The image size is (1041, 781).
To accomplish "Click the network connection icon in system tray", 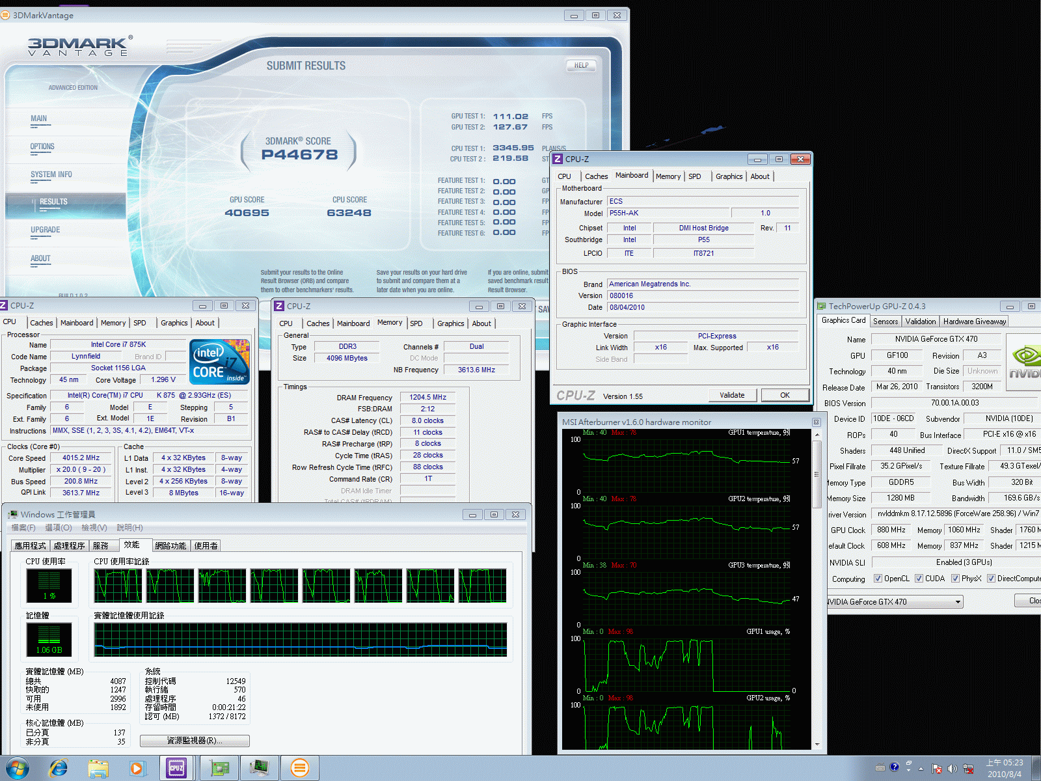I will pos(968,769).
